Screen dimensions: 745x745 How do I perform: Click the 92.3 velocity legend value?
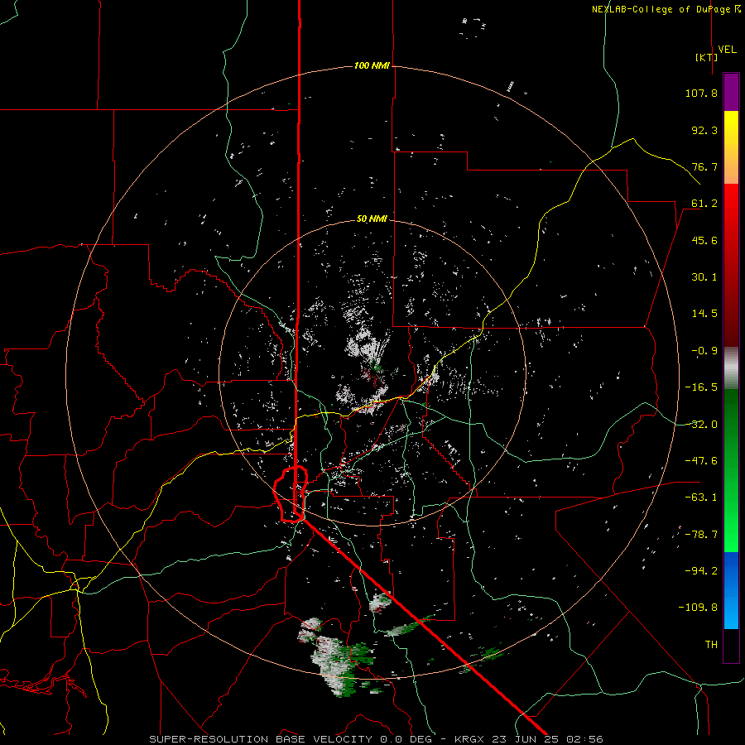tap(704, 130)
